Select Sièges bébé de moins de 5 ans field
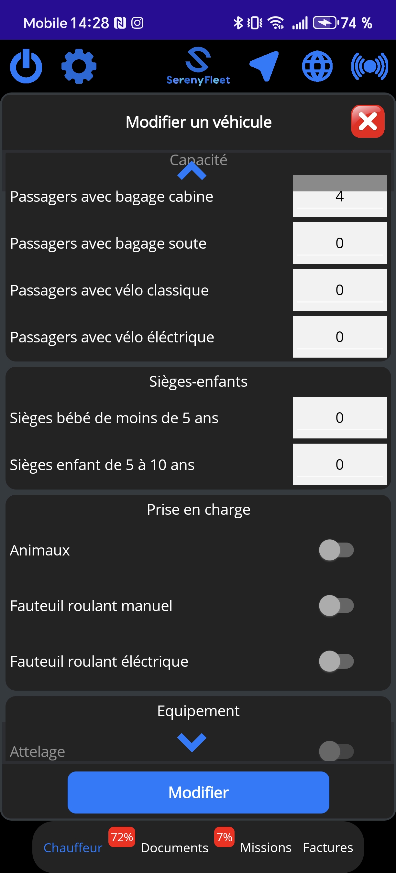The width and height of the screenshot is (396, 873). tap(339, 417)
